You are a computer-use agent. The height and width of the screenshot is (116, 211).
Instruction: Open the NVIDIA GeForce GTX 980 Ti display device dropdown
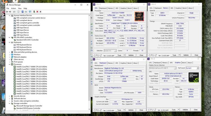click(x=163, y=68)
